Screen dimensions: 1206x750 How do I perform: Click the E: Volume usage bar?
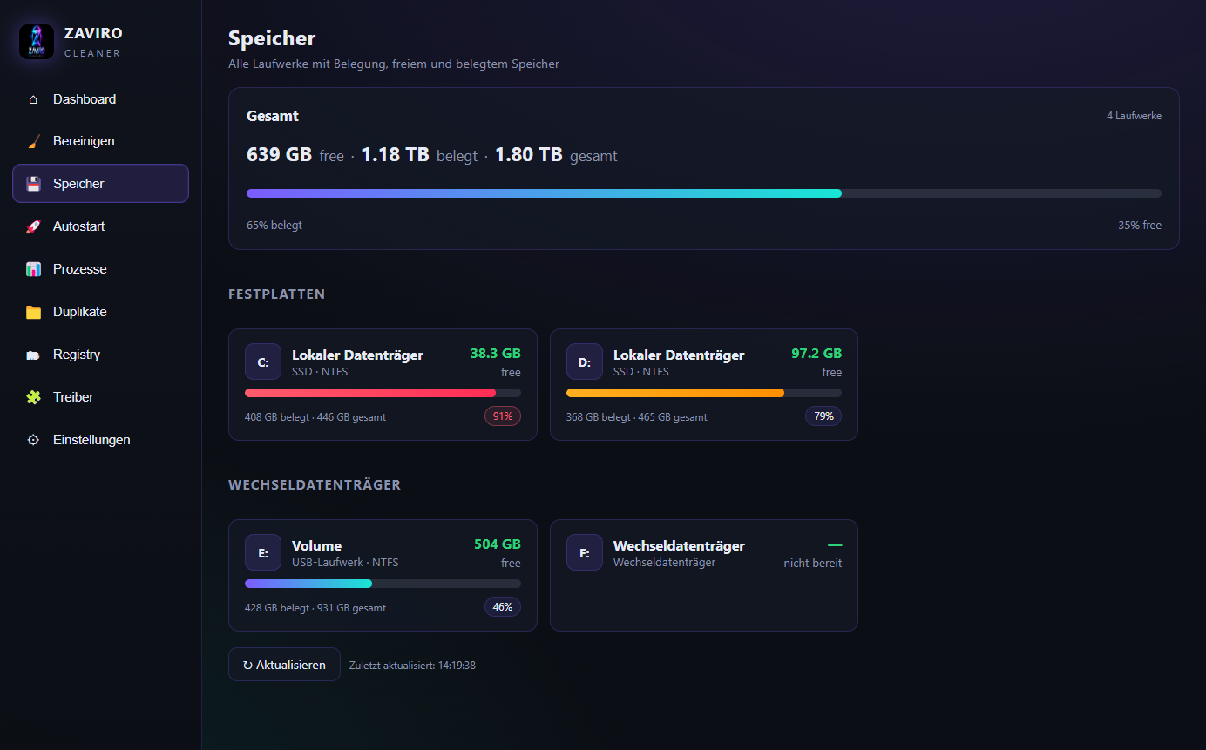click(x=383, y=584)
